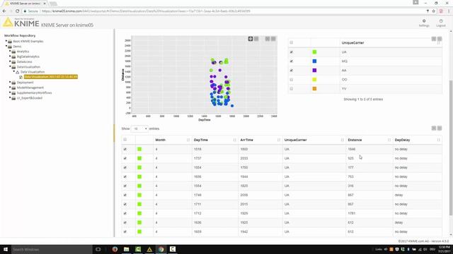Uncheck the AA carrier checkbox
Image resolution: width=453 pixels, height=254 pixels.
coord(291,71)
